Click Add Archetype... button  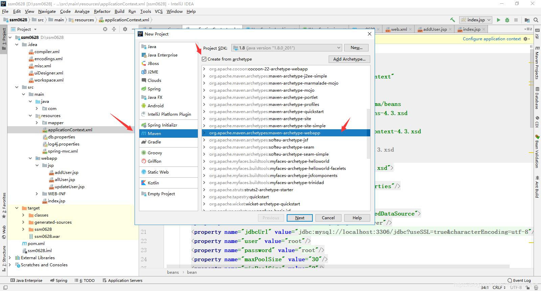point(349,59)
